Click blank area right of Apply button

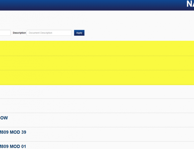pyautogui.click(x=136, y=33)
